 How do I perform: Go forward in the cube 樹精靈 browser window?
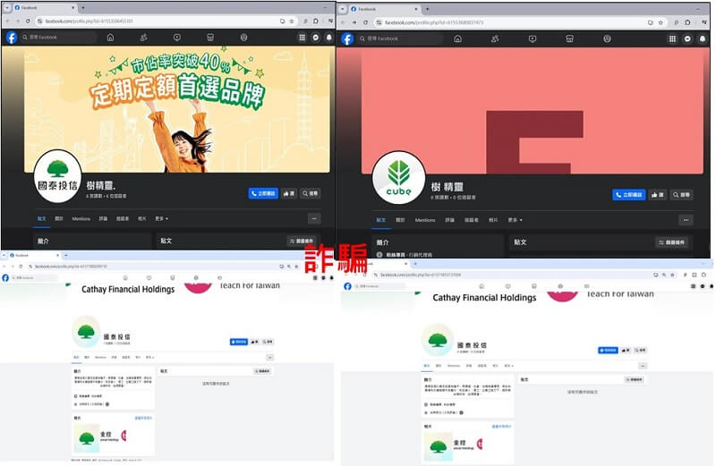click(354, 21)
